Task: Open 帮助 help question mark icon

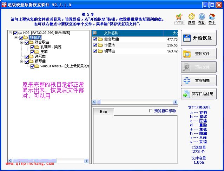Action: coord(202,17)
